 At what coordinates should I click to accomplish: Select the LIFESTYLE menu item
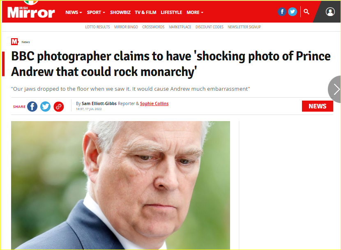pyautogui.click(x=171, y=12)
